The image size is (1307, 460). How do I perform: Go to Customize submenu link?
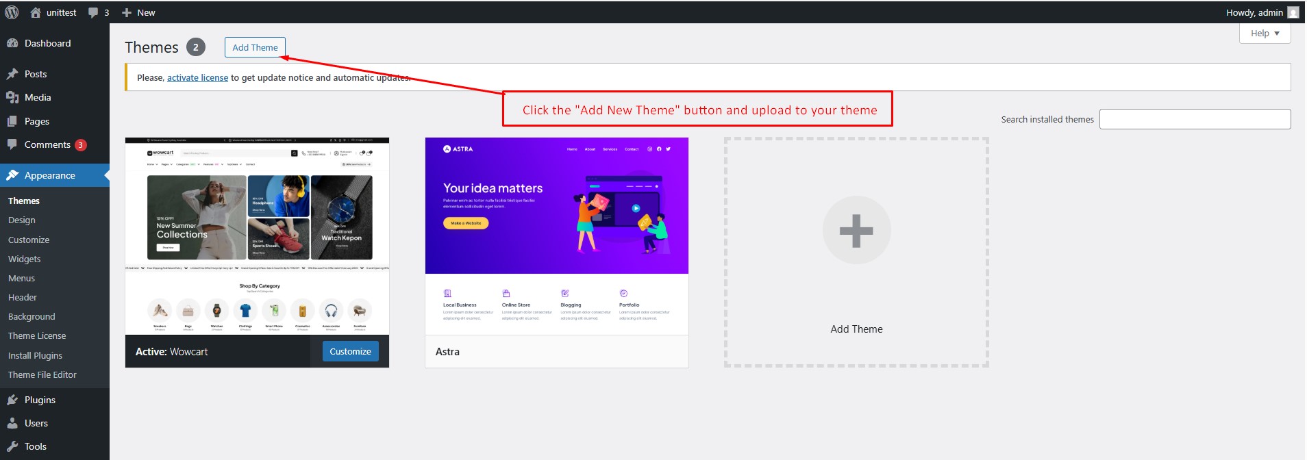[x=29, y=240]
